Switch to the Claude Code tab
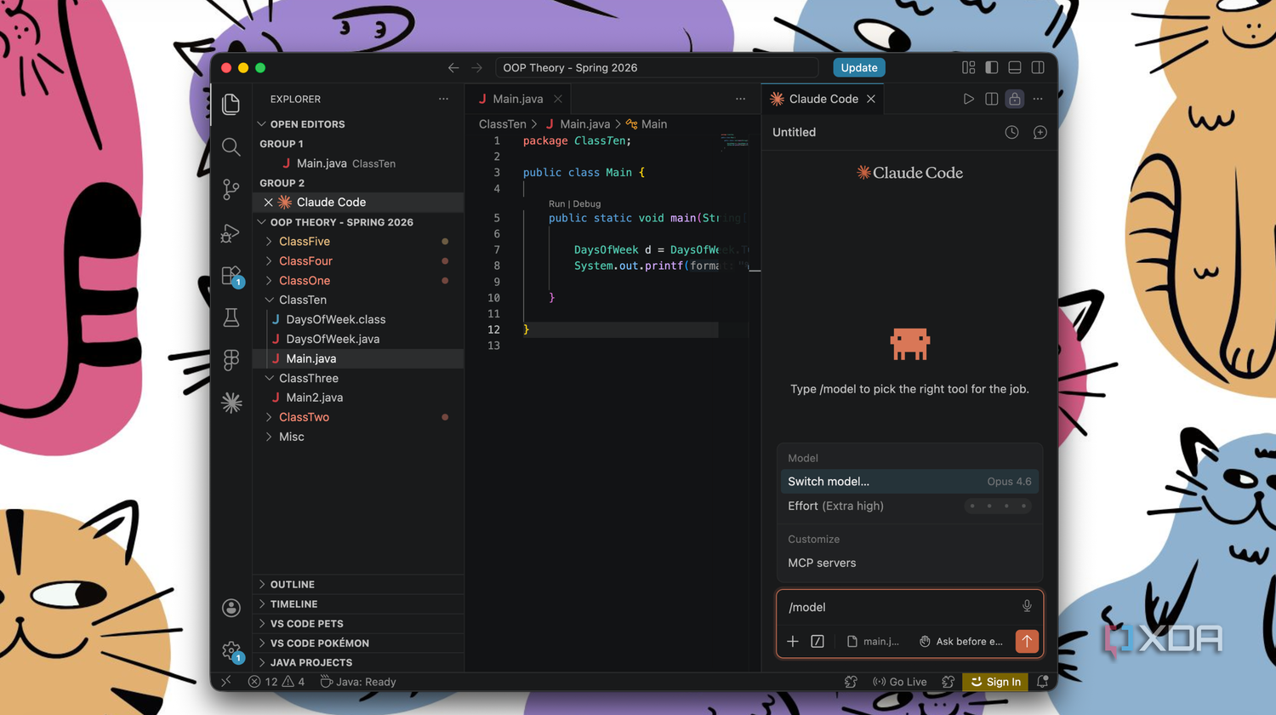Image resolution: width=1276 pixels, height=715 pixels. tap(822, 99)
